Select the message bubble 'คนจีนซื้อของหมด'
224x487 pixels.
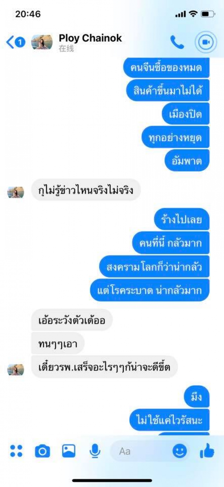(166, 68)
